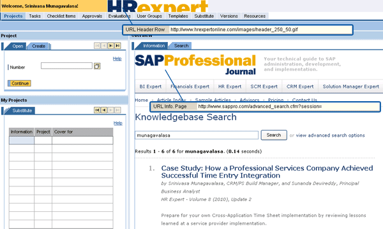This screenshot has height=229, width=383.
Task: Switch to the Create tab
Action: tap(38, 46)
